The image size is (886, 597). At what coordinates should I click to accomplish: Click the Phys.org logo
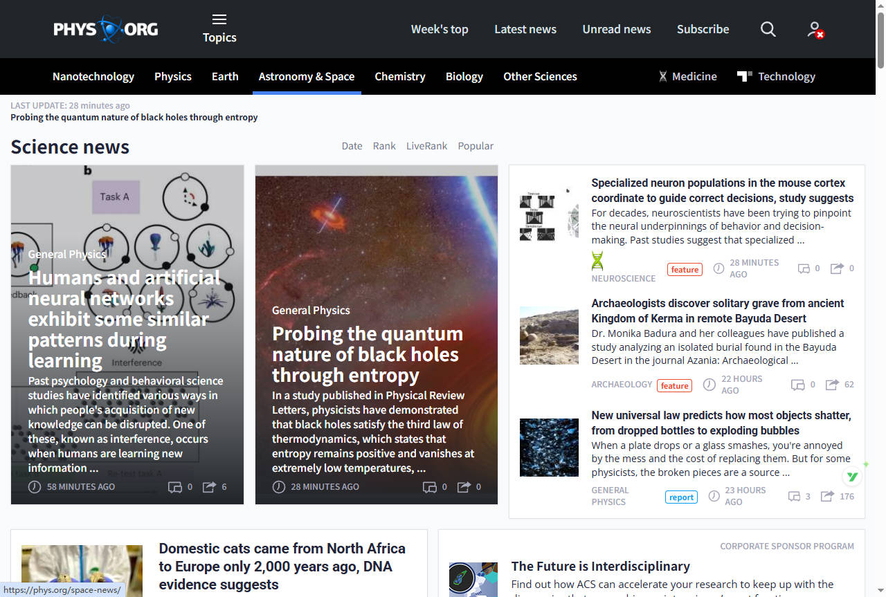tap(106, 29)
